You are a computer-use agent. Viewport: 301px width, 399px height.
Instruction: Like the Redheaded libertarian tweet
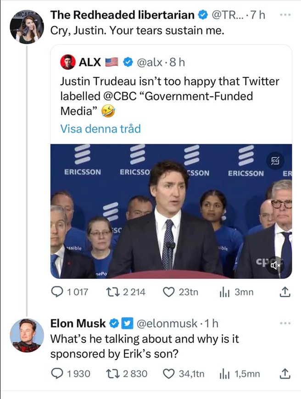coord(169,292)
